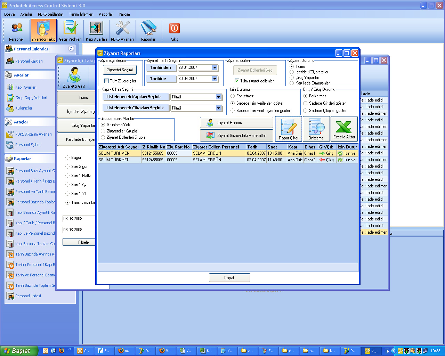Click the Excel'e Aktar icon

344,129
